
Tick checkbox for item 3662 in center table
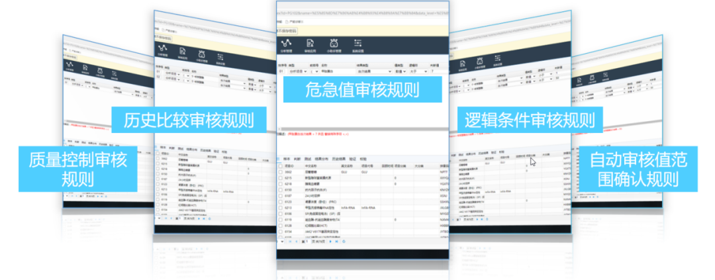pyautogui.click(x=281, y=172)
